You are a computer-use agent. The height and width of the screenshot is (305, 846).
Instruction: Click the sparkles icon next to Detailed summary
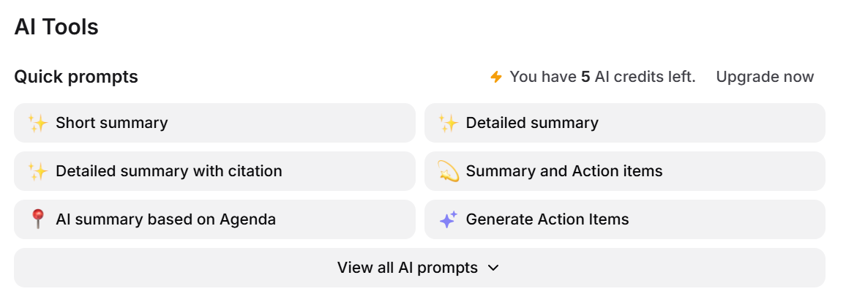point(448,123)
